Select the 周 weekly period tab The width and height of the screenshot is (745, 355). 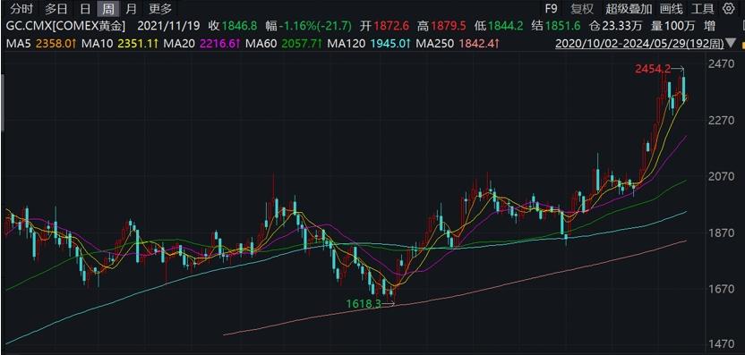click(x=108, y=9)
